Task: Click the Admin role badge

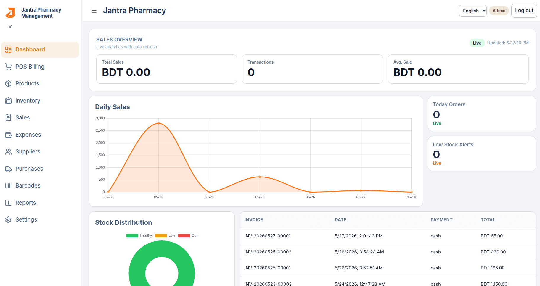Action: click(499, 11)
